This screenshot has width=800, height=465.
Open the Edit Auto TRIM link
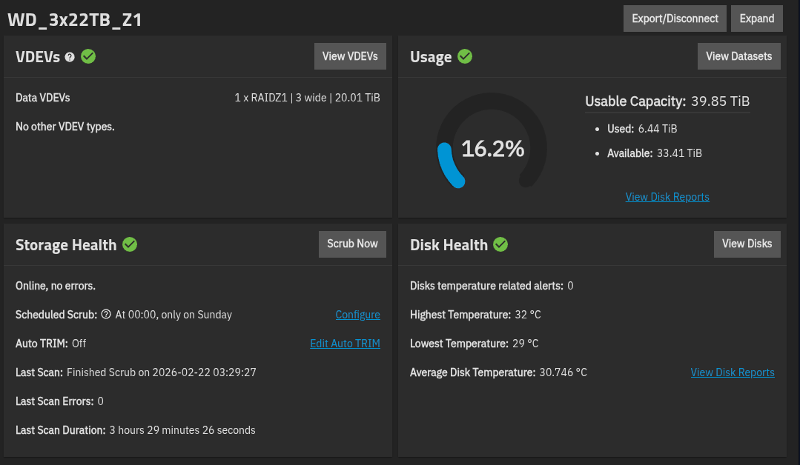[345, 344]
